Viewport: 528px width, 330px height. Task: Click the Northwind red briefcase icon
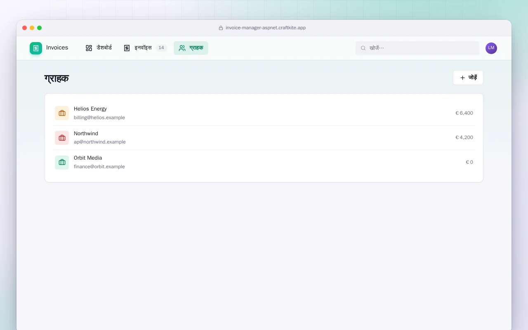point(62,138)
